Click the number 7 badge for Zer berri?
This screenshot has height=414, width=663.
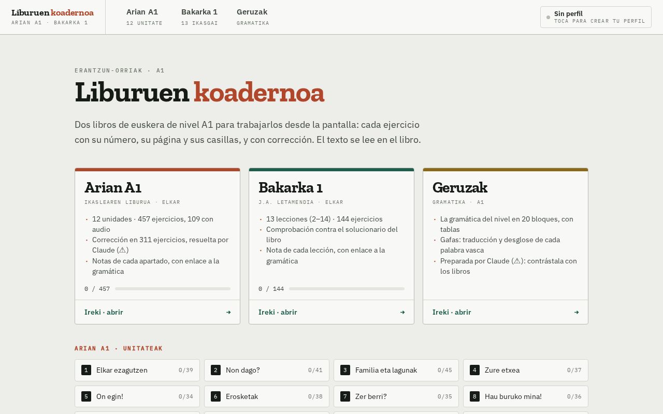345,396
